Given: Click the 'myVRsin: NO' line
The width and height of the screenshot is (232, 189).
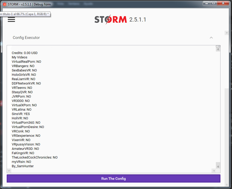Looking at the screenshot, I should 21,162.
